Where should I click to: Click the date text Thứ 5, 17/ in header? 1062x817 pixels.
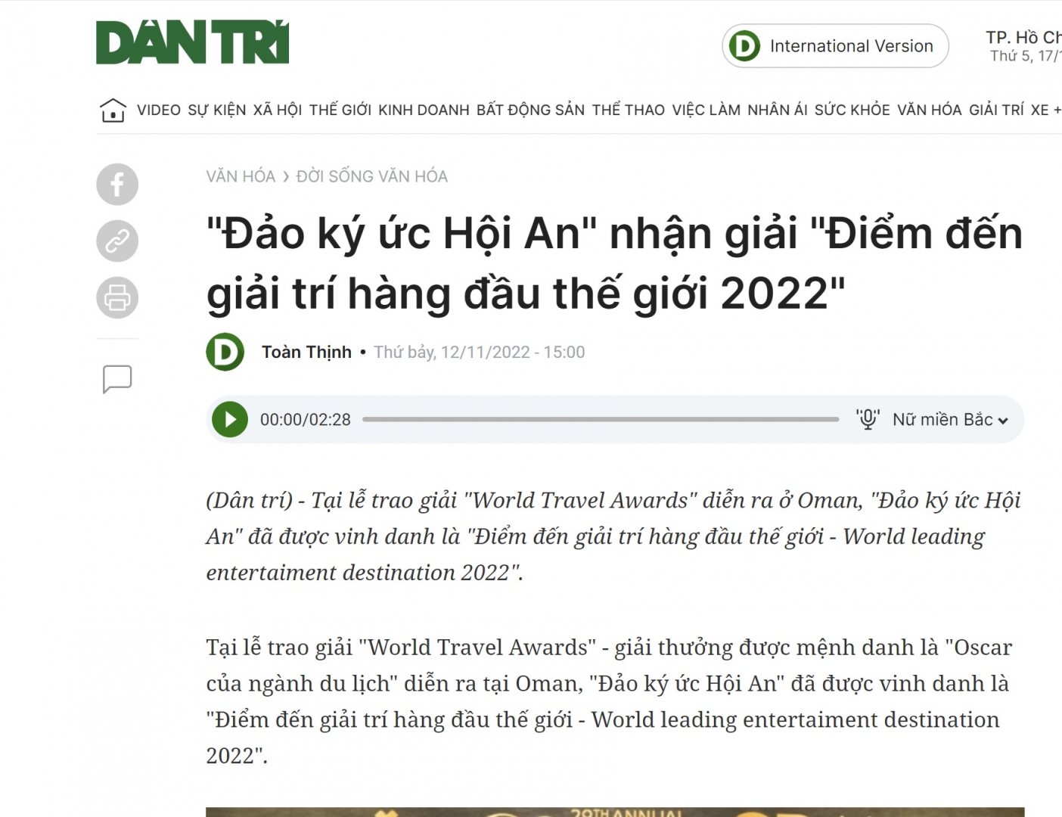click(x=1026, y=56)
